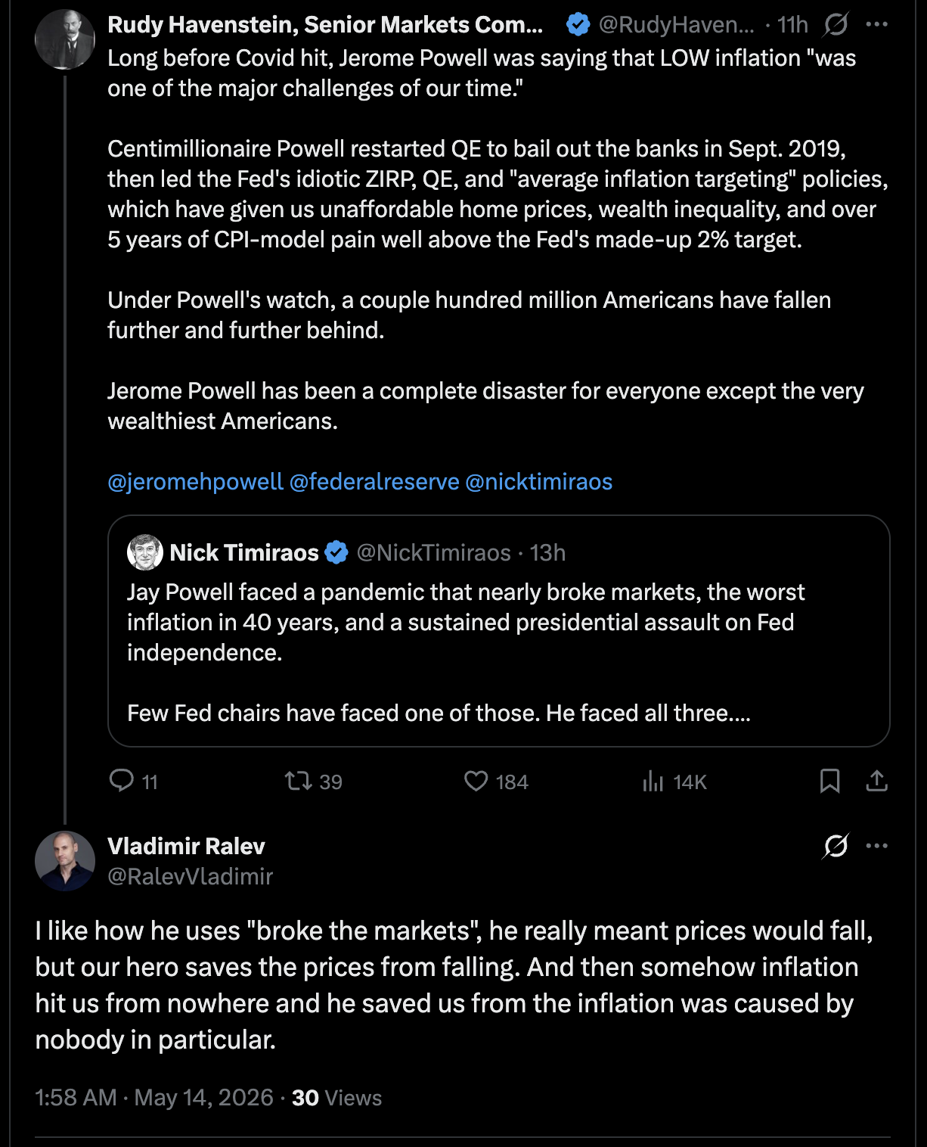Share Rudy Havenstein's post

(876, 781)
